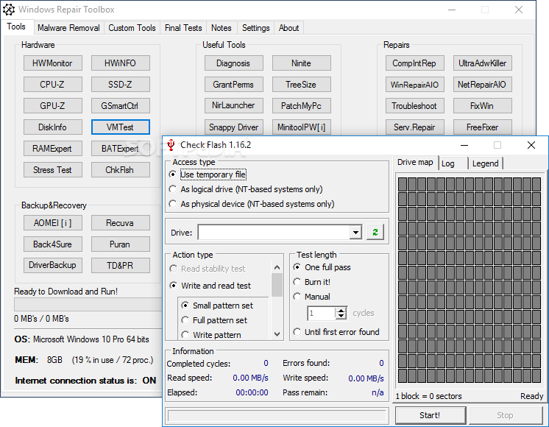Click the SSD-Z button
The width and height of the screenshot is (549, 427).
point(121,85)
